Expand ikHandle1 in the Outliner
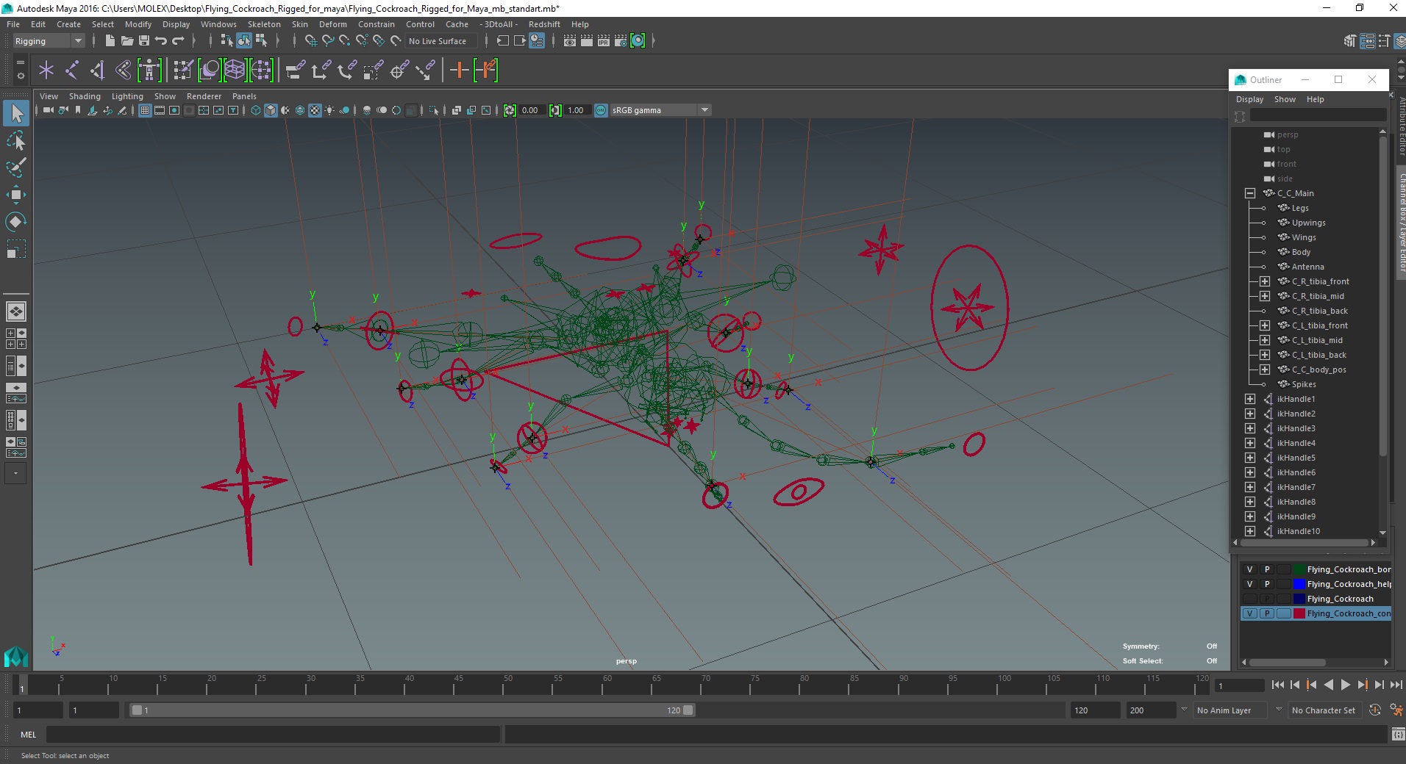Screen dimensions: 1406x764 pyautogui.click(x=1250, y=399)
